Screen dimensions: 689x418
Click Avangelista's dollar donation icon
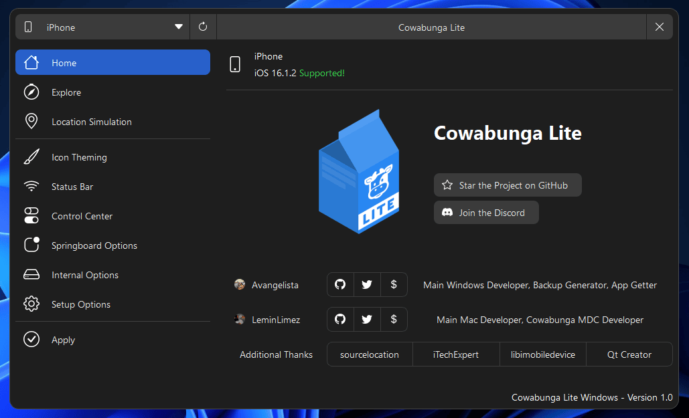pyautogui.click(x=394, y=284)
